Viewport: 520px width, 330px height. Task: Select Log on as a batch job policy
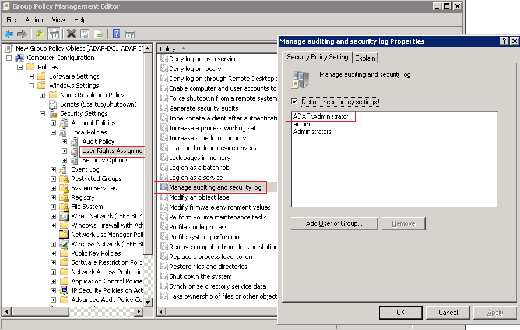199,168
